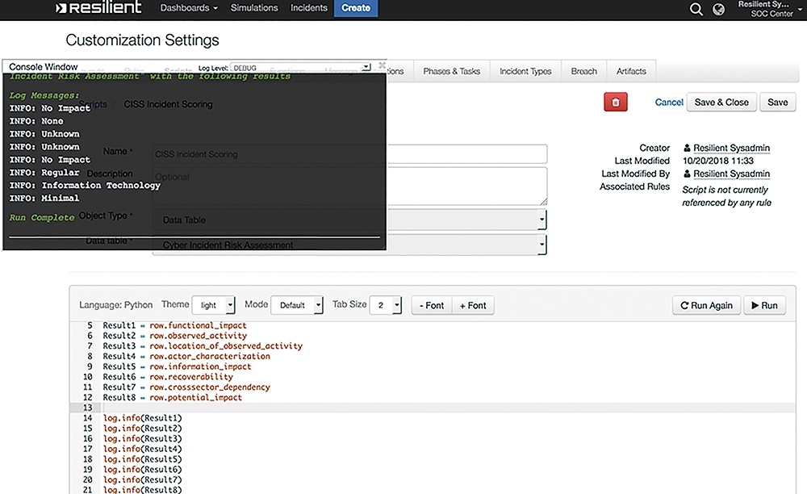Screen dimensions: 807x494
Task: Click the red trash delete button
Action: 616,102
